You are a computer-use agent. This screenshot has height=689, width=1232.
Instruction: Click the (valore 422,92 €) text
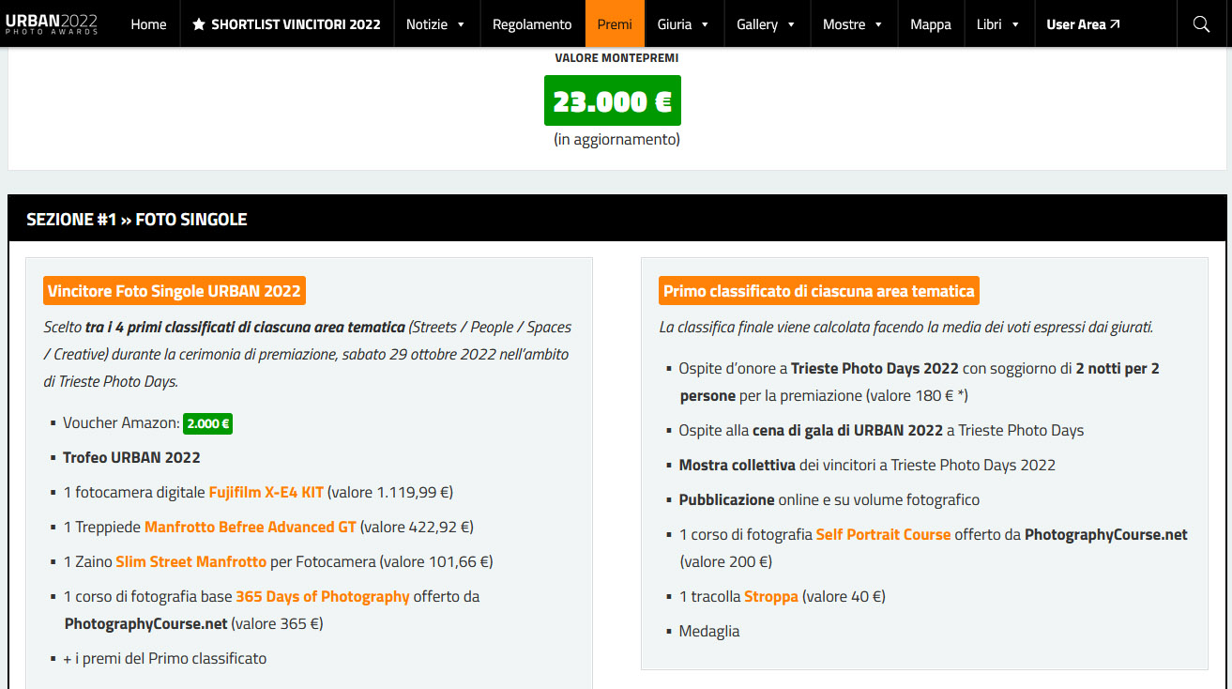point(417,527)
